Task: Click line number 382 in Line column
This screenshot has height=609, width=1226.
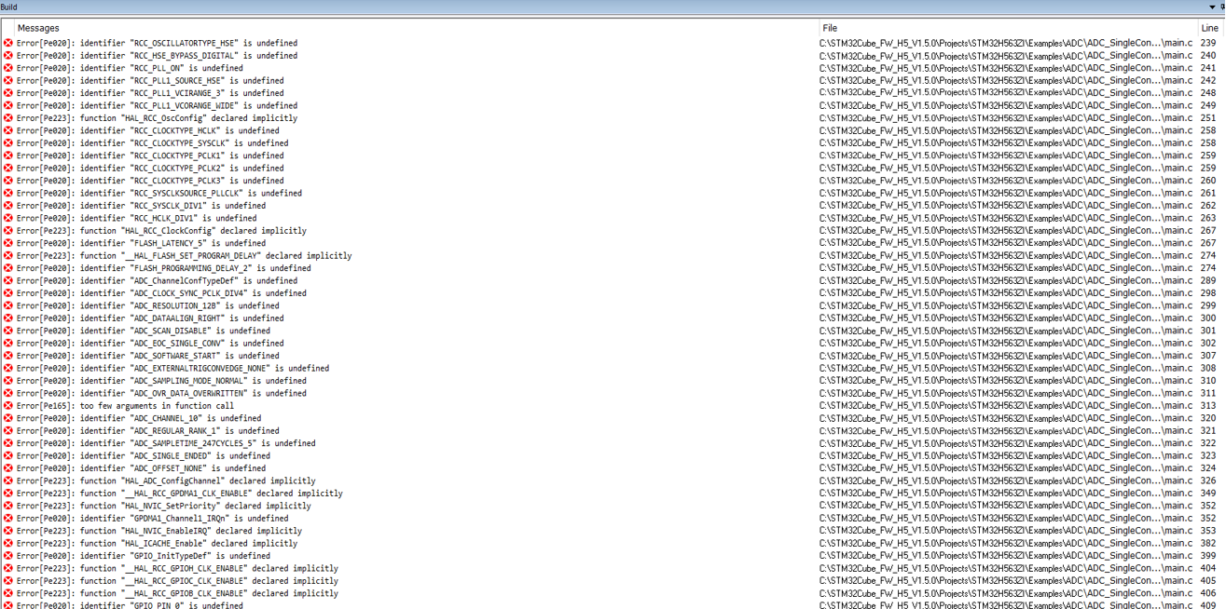Action: [1207, 543]
